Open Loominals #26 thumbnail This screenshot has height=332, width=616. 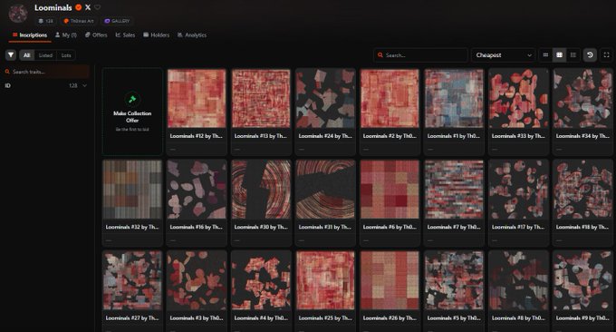click(x=390, y=280)
